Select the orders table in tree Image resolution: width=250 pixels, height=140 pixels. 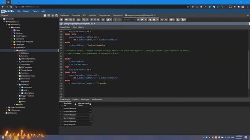click(x=26, y=90)
